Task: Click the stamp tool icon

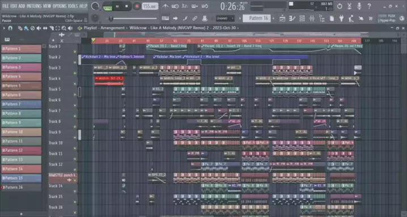Action: [205, 18]
